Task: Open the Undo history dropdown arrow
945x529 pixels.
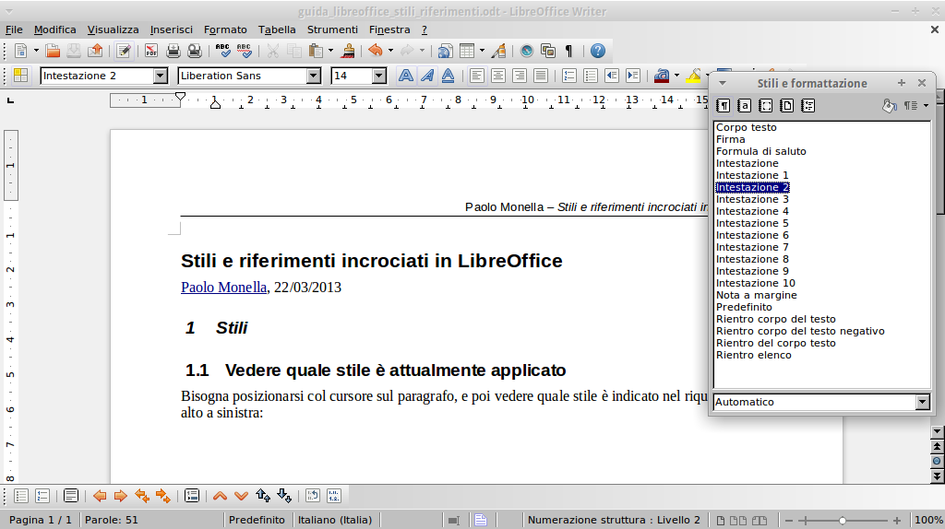Action: point(390,52)
